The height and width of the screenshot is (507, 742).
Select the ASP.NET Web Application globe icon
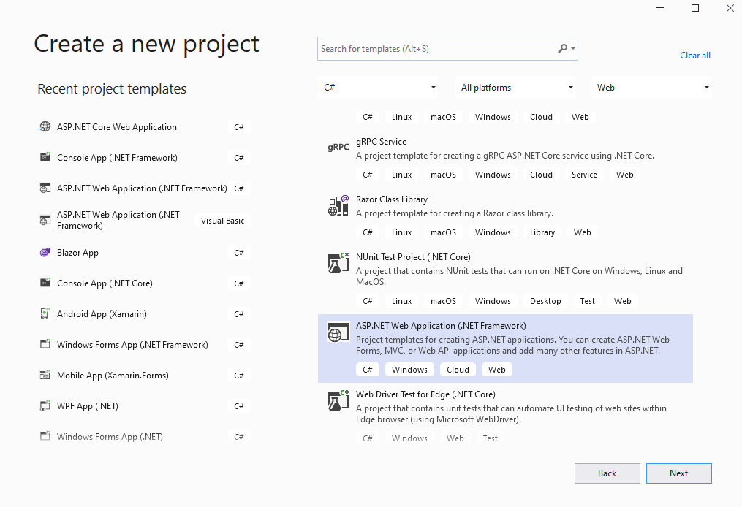(x=338, y=332)
